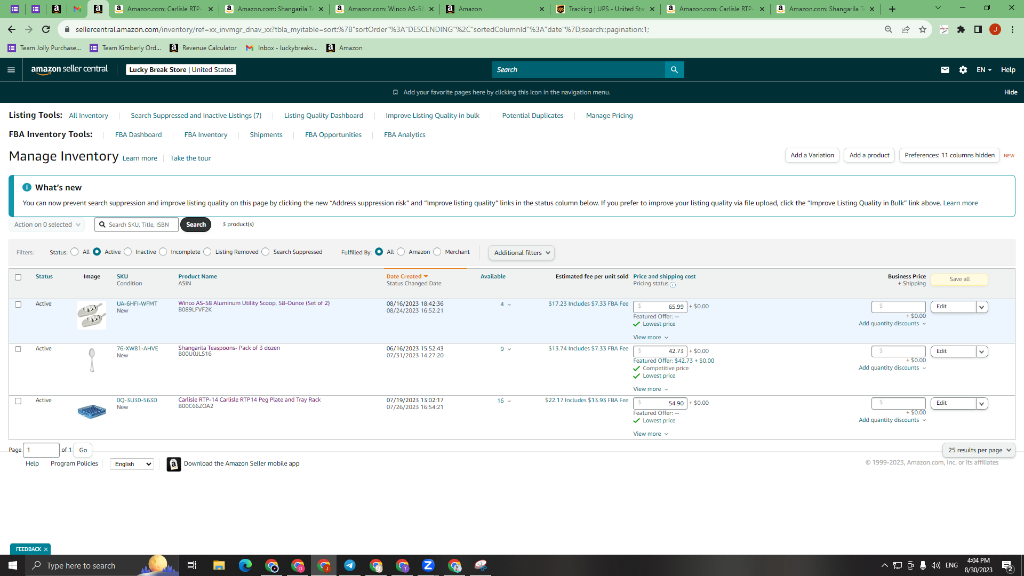Open the Edit dropdown arrow for Shangarila Teaspoons
The width and height of the screenshot is (1024, 576).
pos(982,351)
